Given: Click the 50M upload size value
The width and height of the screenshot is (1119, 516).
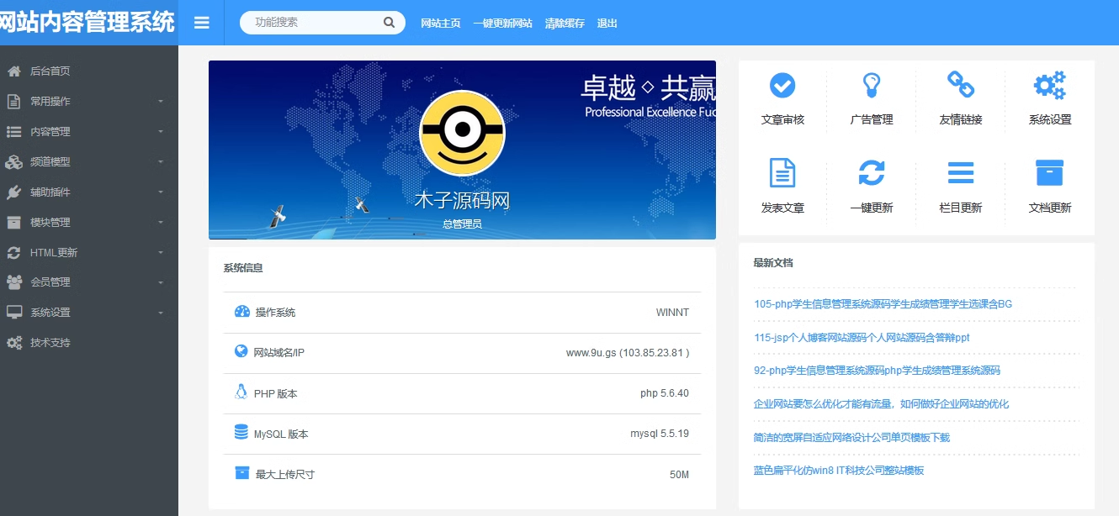Looking at the screenshot, I should [x=679, y=475].
